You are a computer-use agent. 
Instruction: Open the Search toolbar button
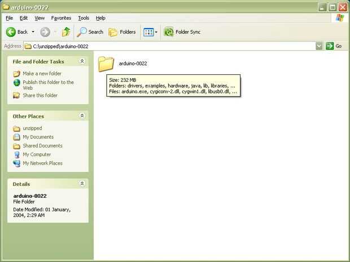click(x=90, y=32)
